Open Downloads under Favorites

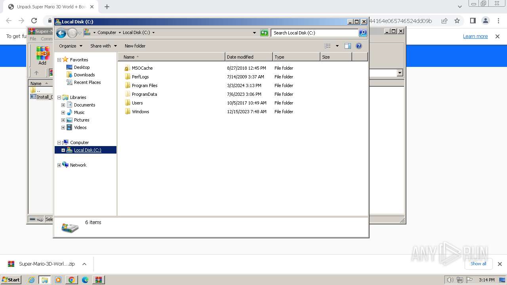(84, 75)
